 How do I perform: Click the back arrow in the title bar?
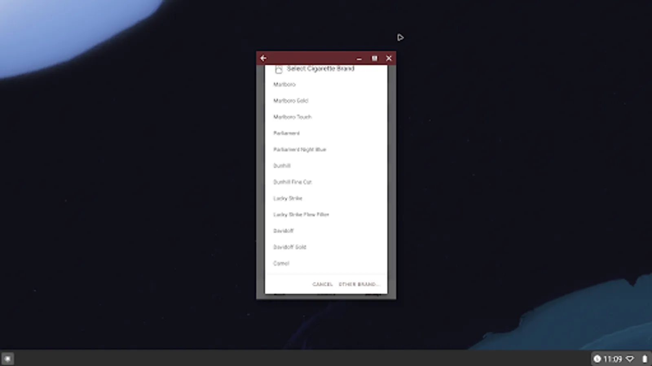coord(263,58)
